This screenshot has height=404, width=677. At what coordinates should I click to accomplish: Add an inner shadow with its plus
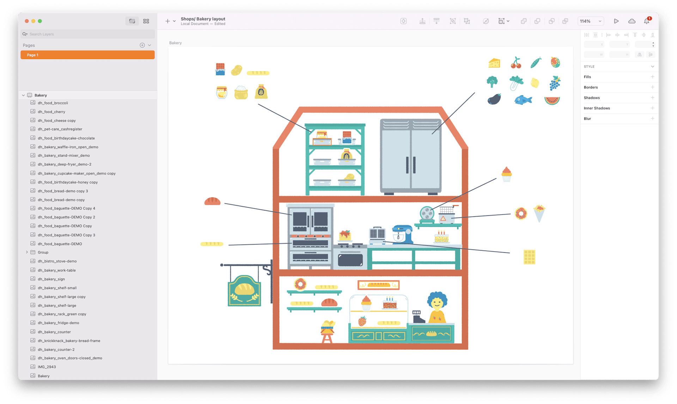point(652,108)
